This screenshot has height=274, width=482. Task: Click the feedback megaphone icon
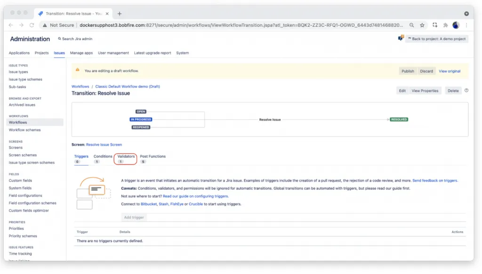pos(401,38)
